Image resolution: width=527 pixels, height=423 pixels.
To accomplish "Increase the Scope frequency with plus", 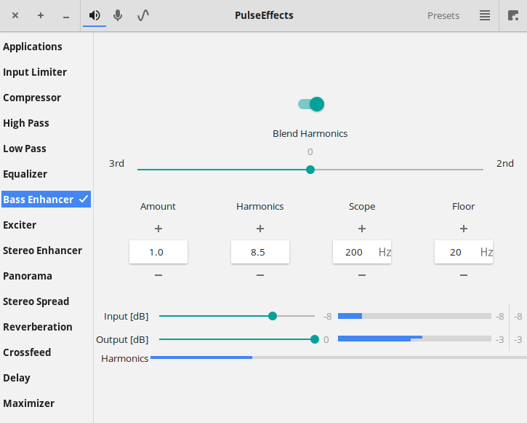I will 362,229.
